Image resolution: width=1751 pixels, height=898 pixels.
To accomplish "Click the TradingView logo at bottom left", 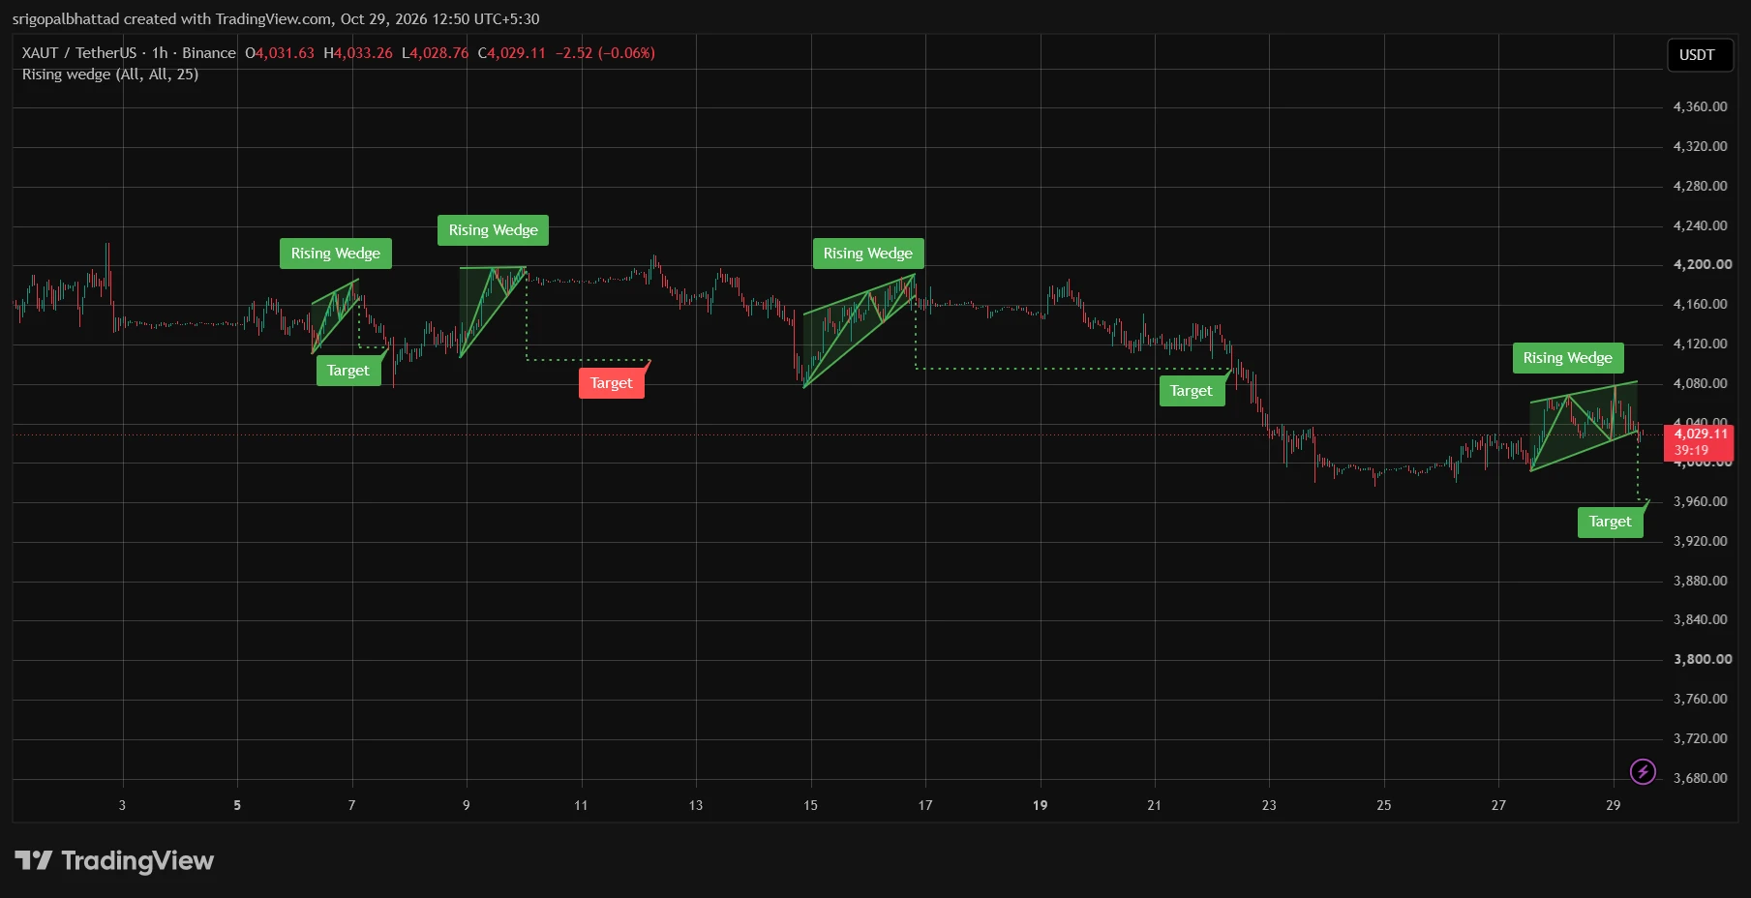I will tap(114, 860).
